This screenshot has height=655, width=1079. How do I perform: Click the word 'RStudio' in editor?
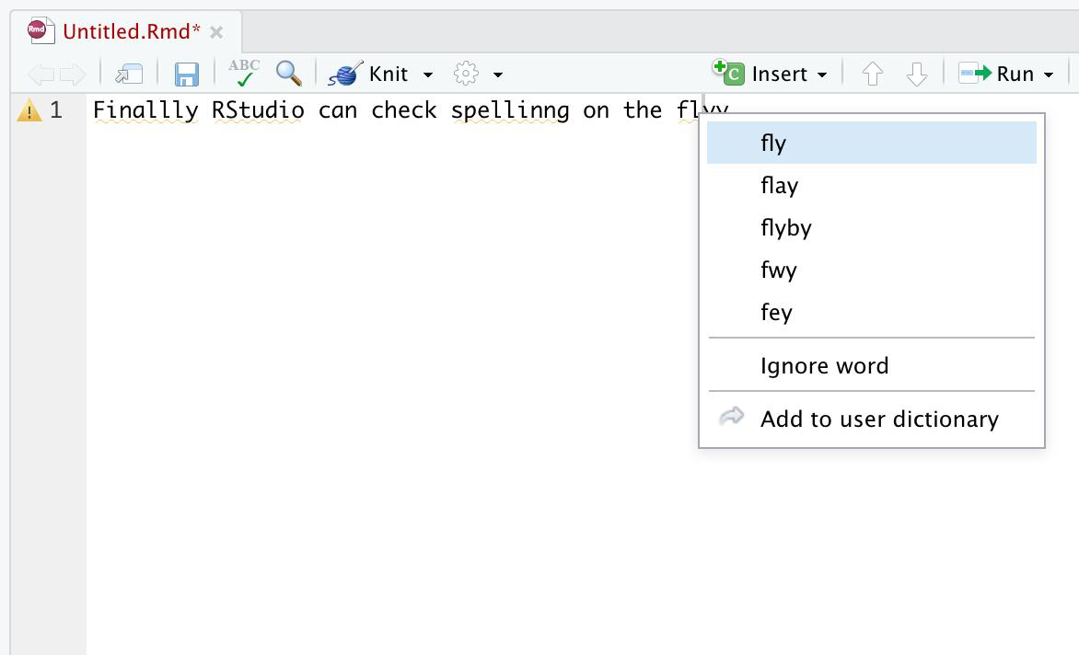tap(258, 110)
